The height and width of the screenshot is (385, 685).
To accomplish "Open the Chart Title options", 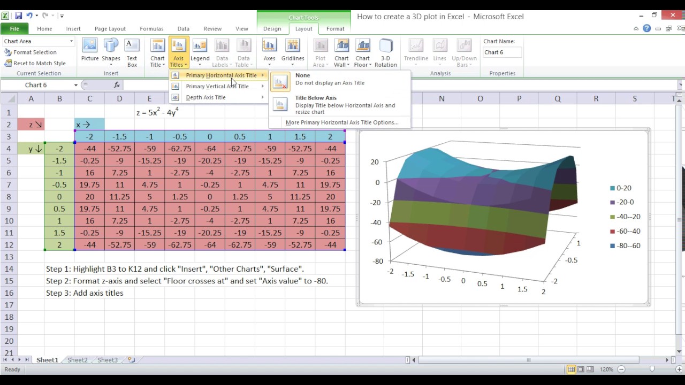I will 157,53.
